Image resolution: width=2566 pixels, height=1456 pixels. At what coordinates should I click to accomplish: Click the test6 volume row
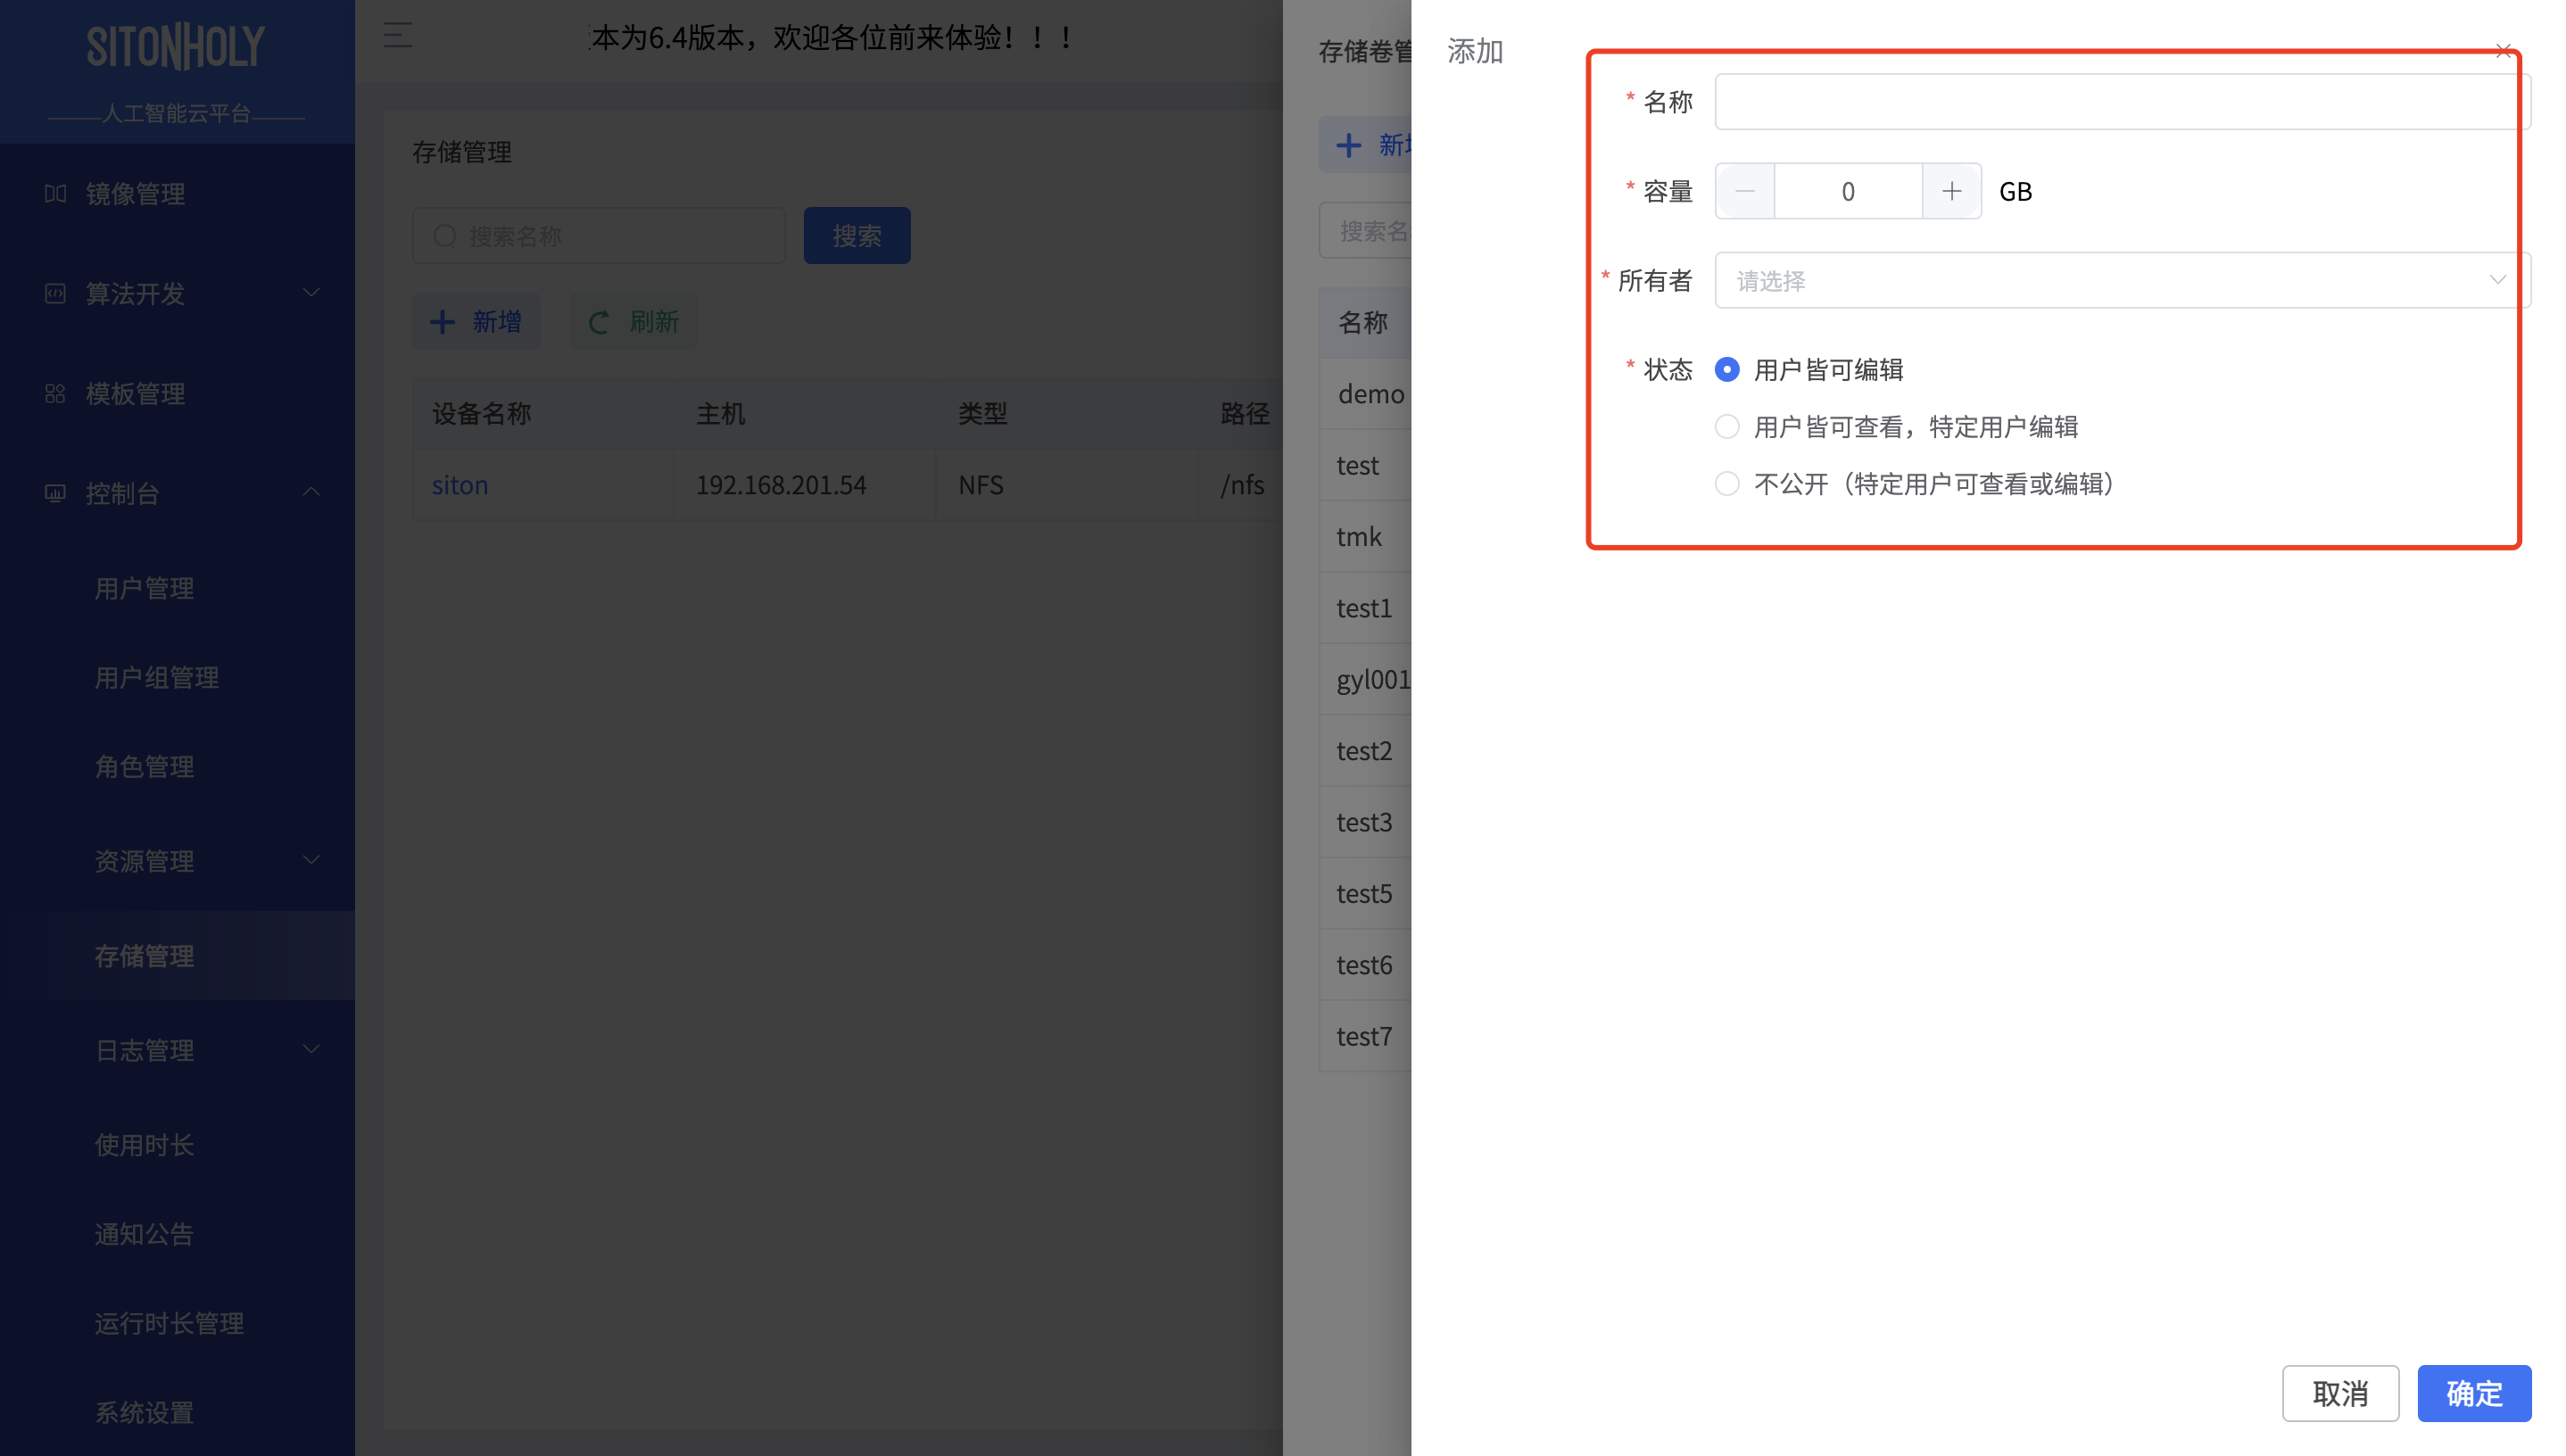pos(1366,965)
